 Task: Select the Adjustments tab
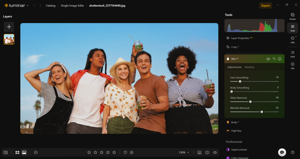coord(234,67)
